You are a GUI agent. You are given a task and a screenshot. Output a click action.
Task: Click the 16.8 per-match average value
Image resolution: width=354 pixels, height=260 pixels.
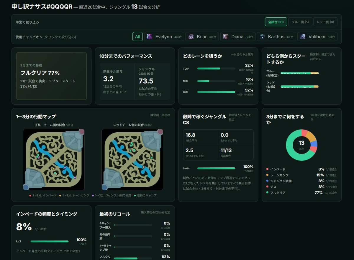[191, 135]
